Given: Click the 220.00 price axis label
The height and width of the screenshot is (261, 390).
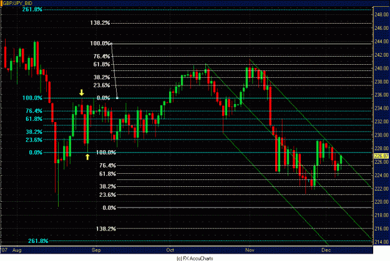Looking at the screenshot, I should [x=381, y=202].
